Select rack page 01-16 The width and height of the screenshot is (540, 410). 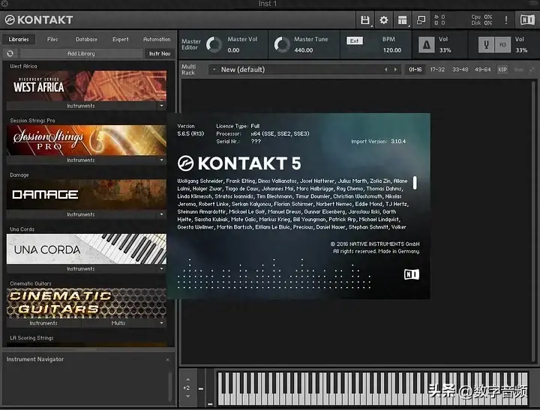click(415, 70)
